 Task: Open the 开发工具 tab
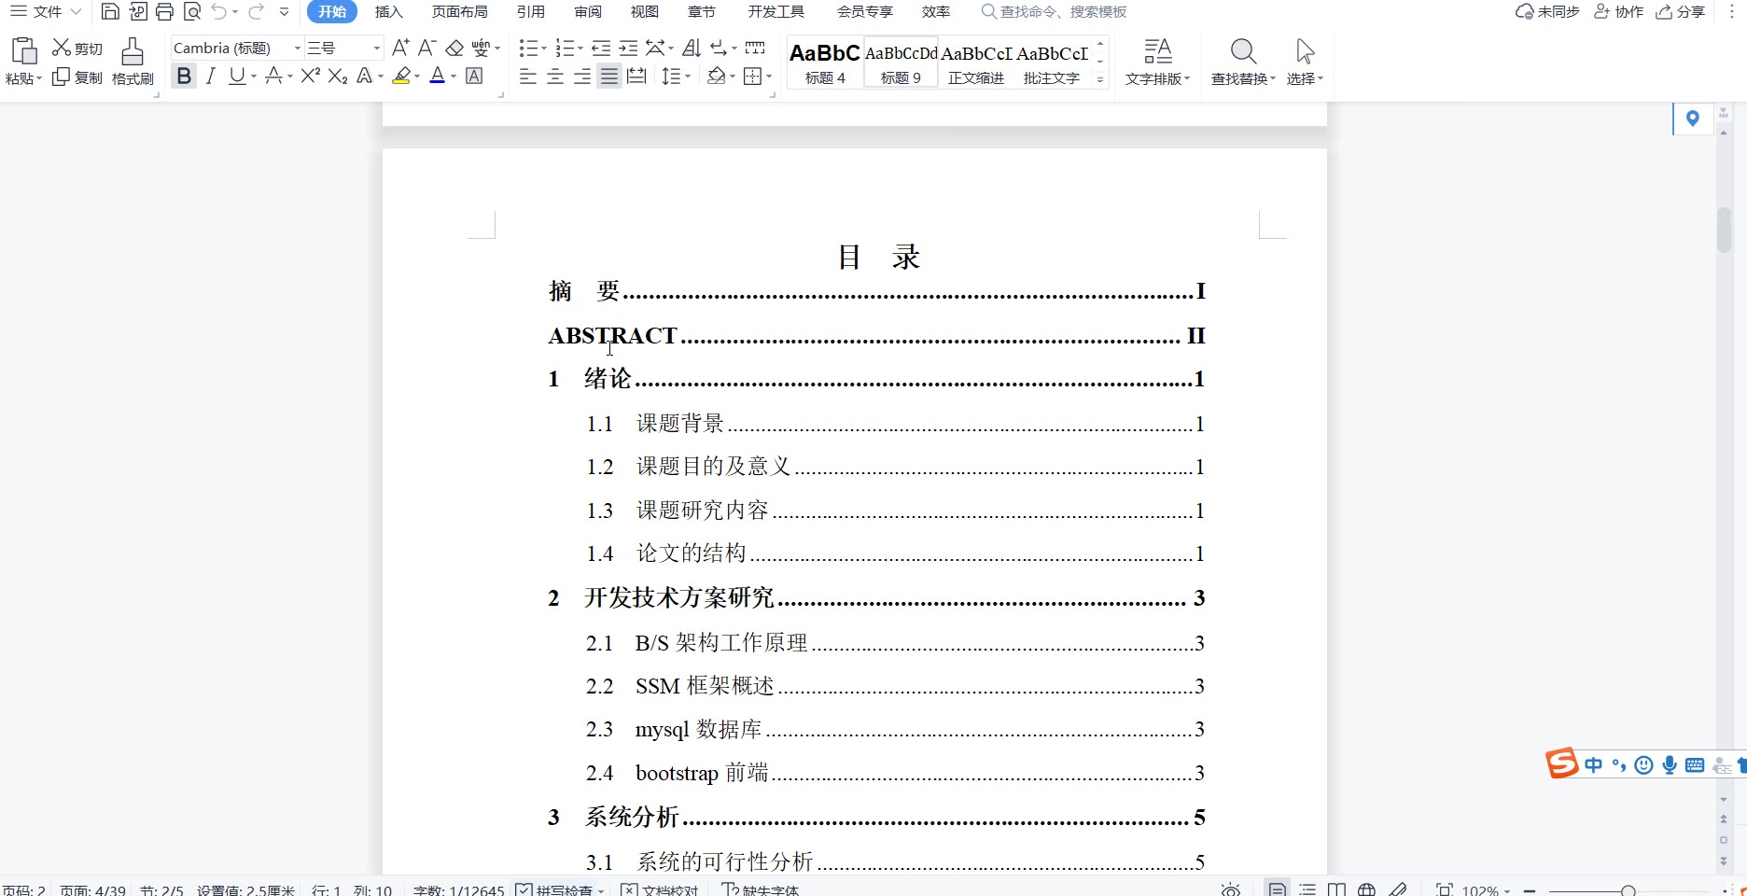coord(776,11)
